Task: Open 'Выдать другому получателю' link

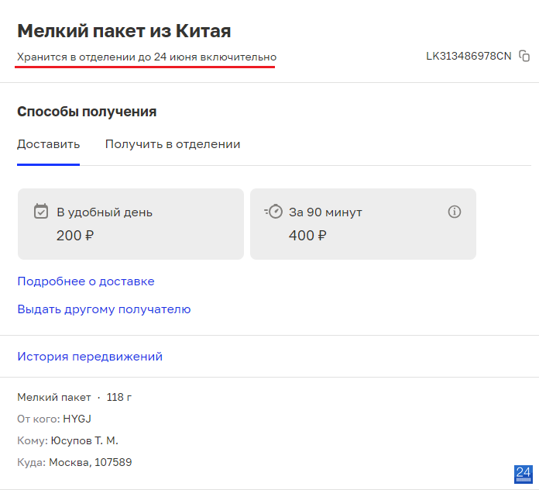Action: pyautogui.click(x=104, y=309)
